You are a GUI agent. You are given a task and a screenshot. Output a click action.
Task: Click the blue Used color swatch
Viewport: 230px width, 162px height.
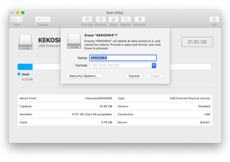click(x=19, y=74)
